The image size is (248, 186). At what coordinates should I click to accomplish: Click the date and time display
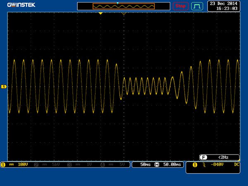pyautogui.click(x=224, y=6)
